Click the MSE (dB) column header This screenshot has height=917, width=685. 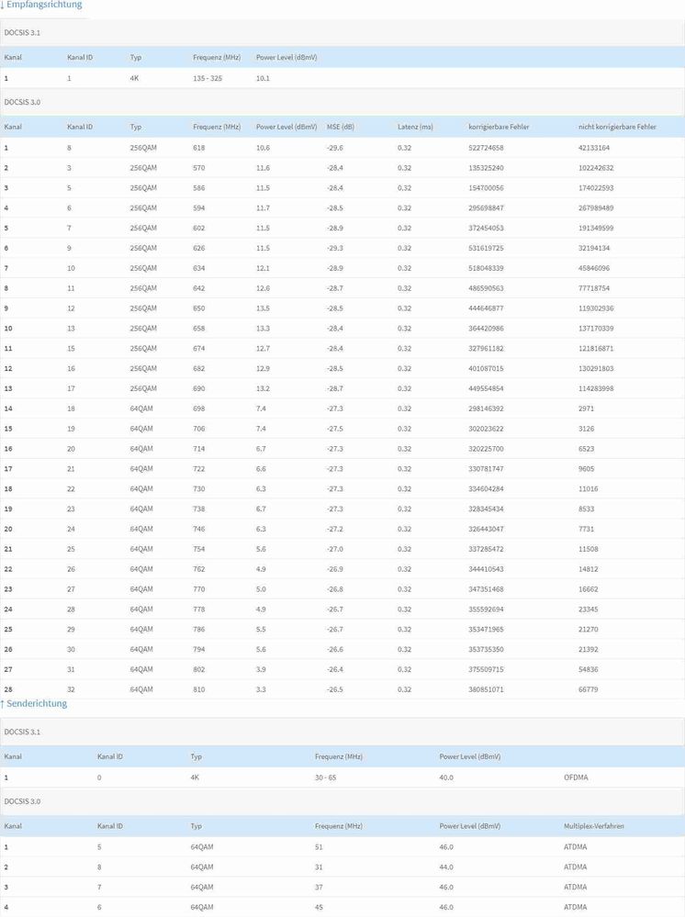pyautogui.click(x=340, y=127)
